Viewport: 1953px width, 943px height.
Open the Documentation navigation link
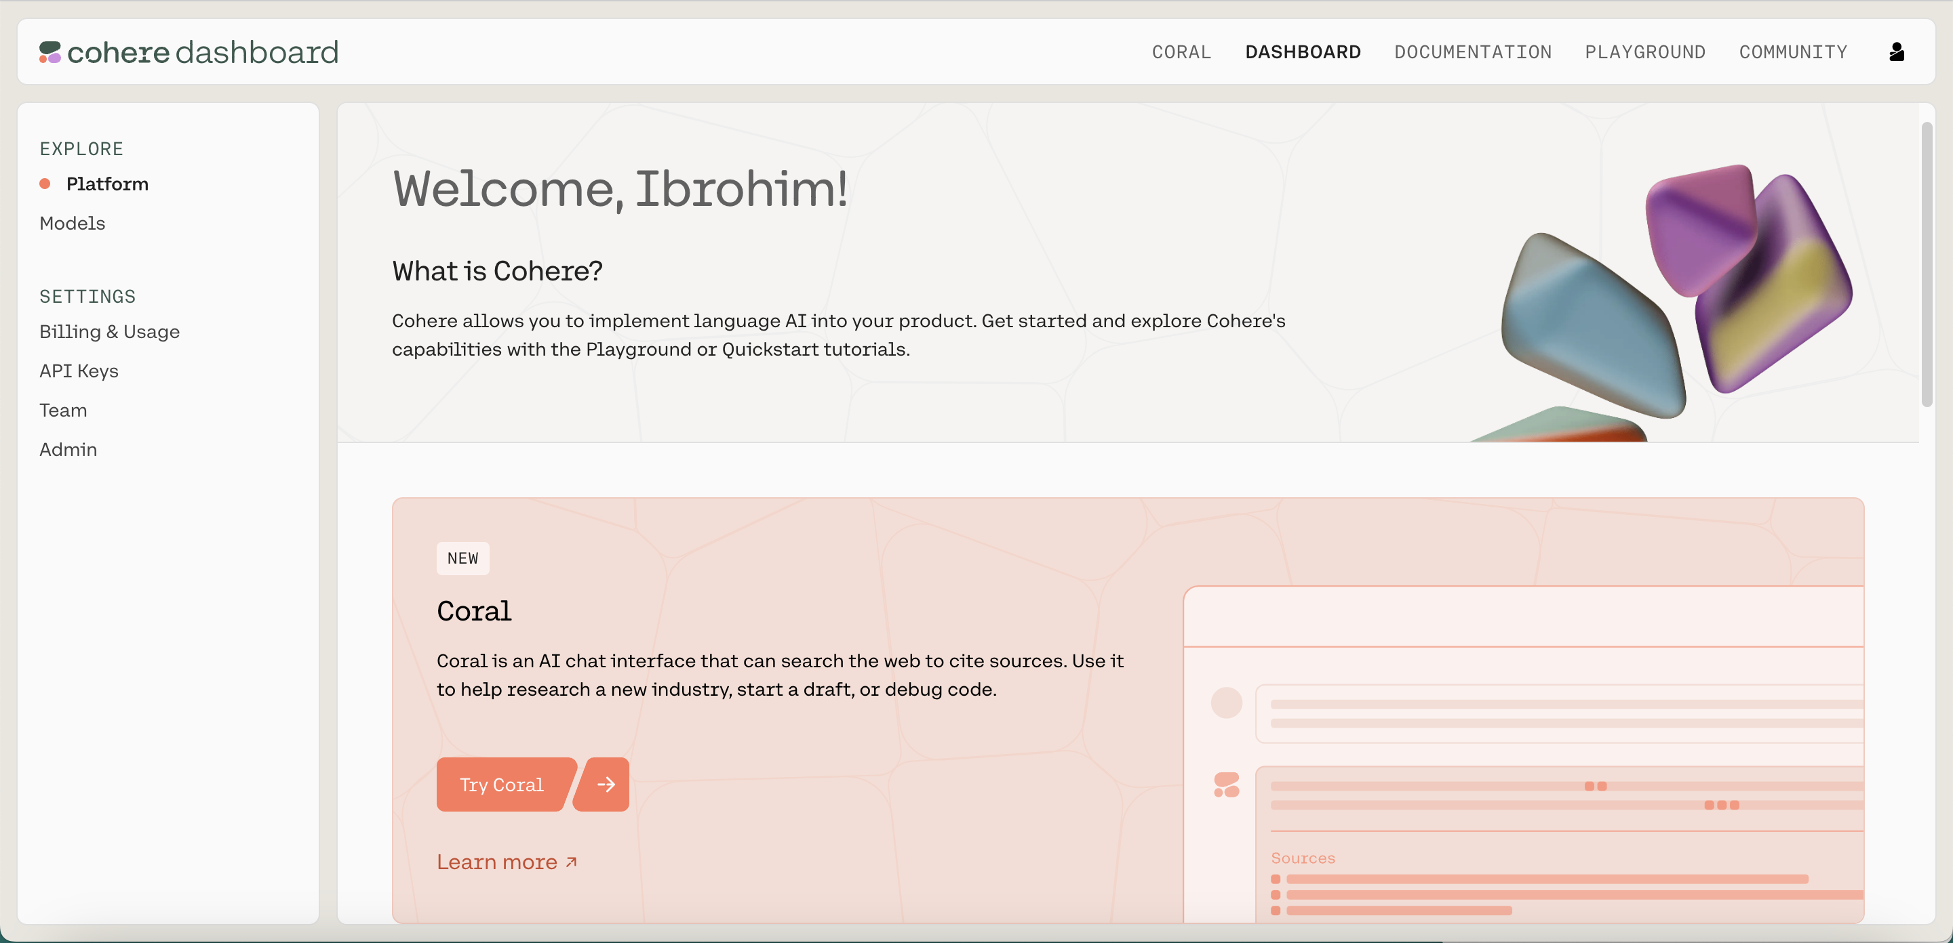1472,52
